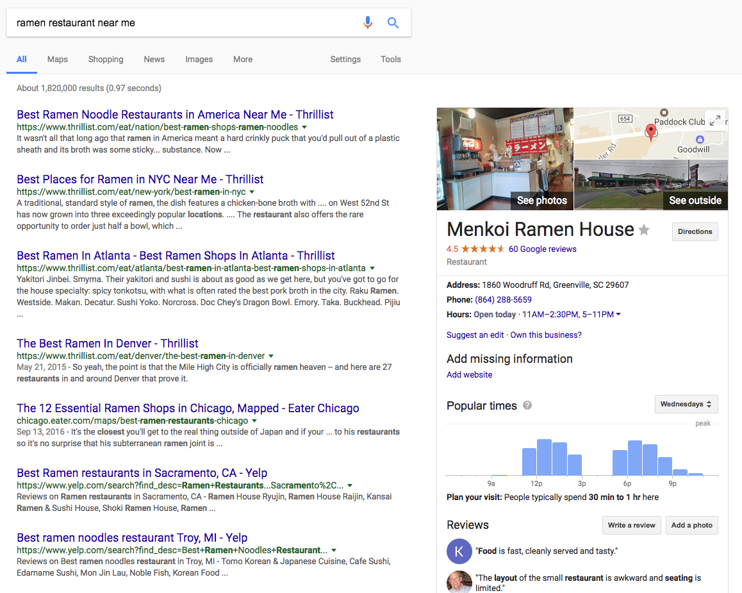Click the star save icon beside Menkoi Ramen House
The width and height of the screenshot is (742, 593).
pos(644,230)
